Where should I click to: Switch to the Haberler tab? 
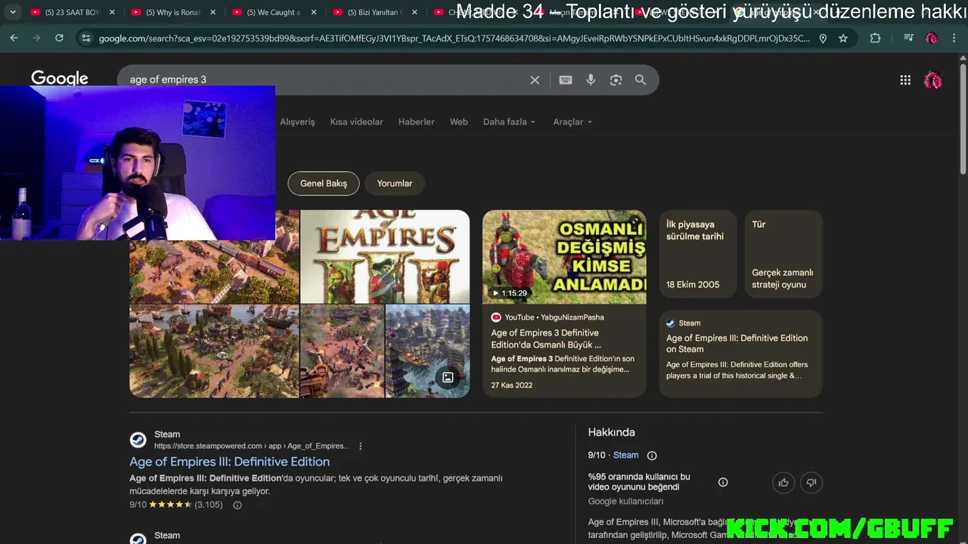pos(417,122)
